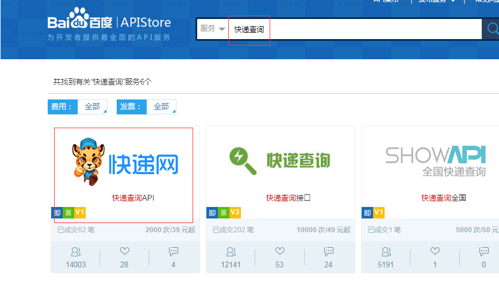Viewport: 499px width, 284px height.
Task: Click the 10000次/49元起 price text
Action: [x=324, y=230]
